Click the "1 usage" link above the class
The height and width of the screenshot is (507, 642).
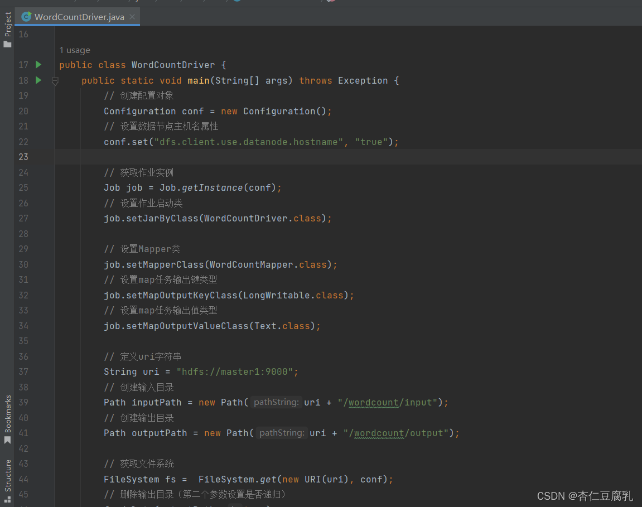click(74, 50)
